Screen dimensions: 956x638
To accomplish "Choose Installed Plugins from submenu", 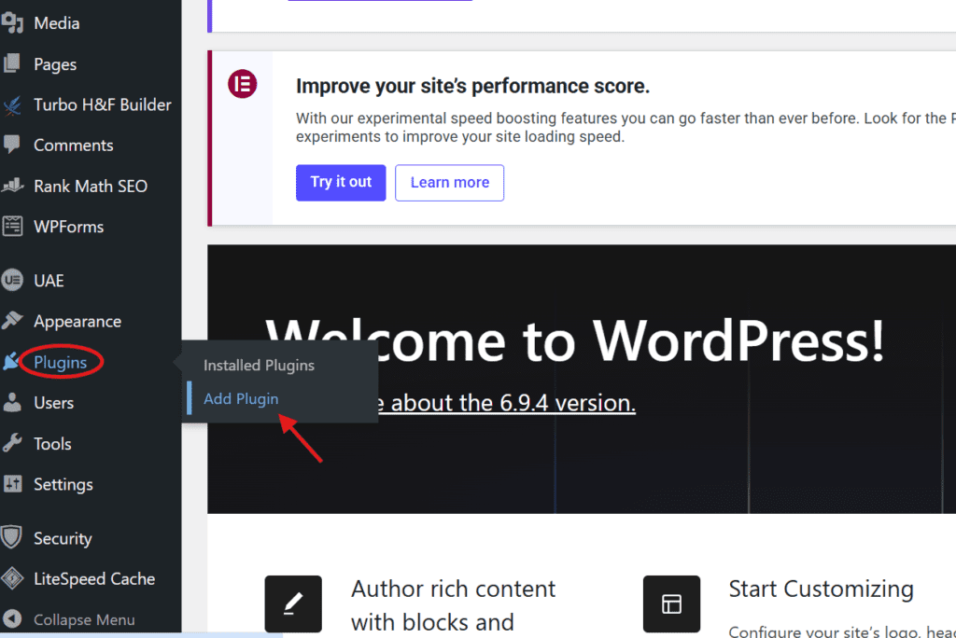I will (x=260, y=365).
